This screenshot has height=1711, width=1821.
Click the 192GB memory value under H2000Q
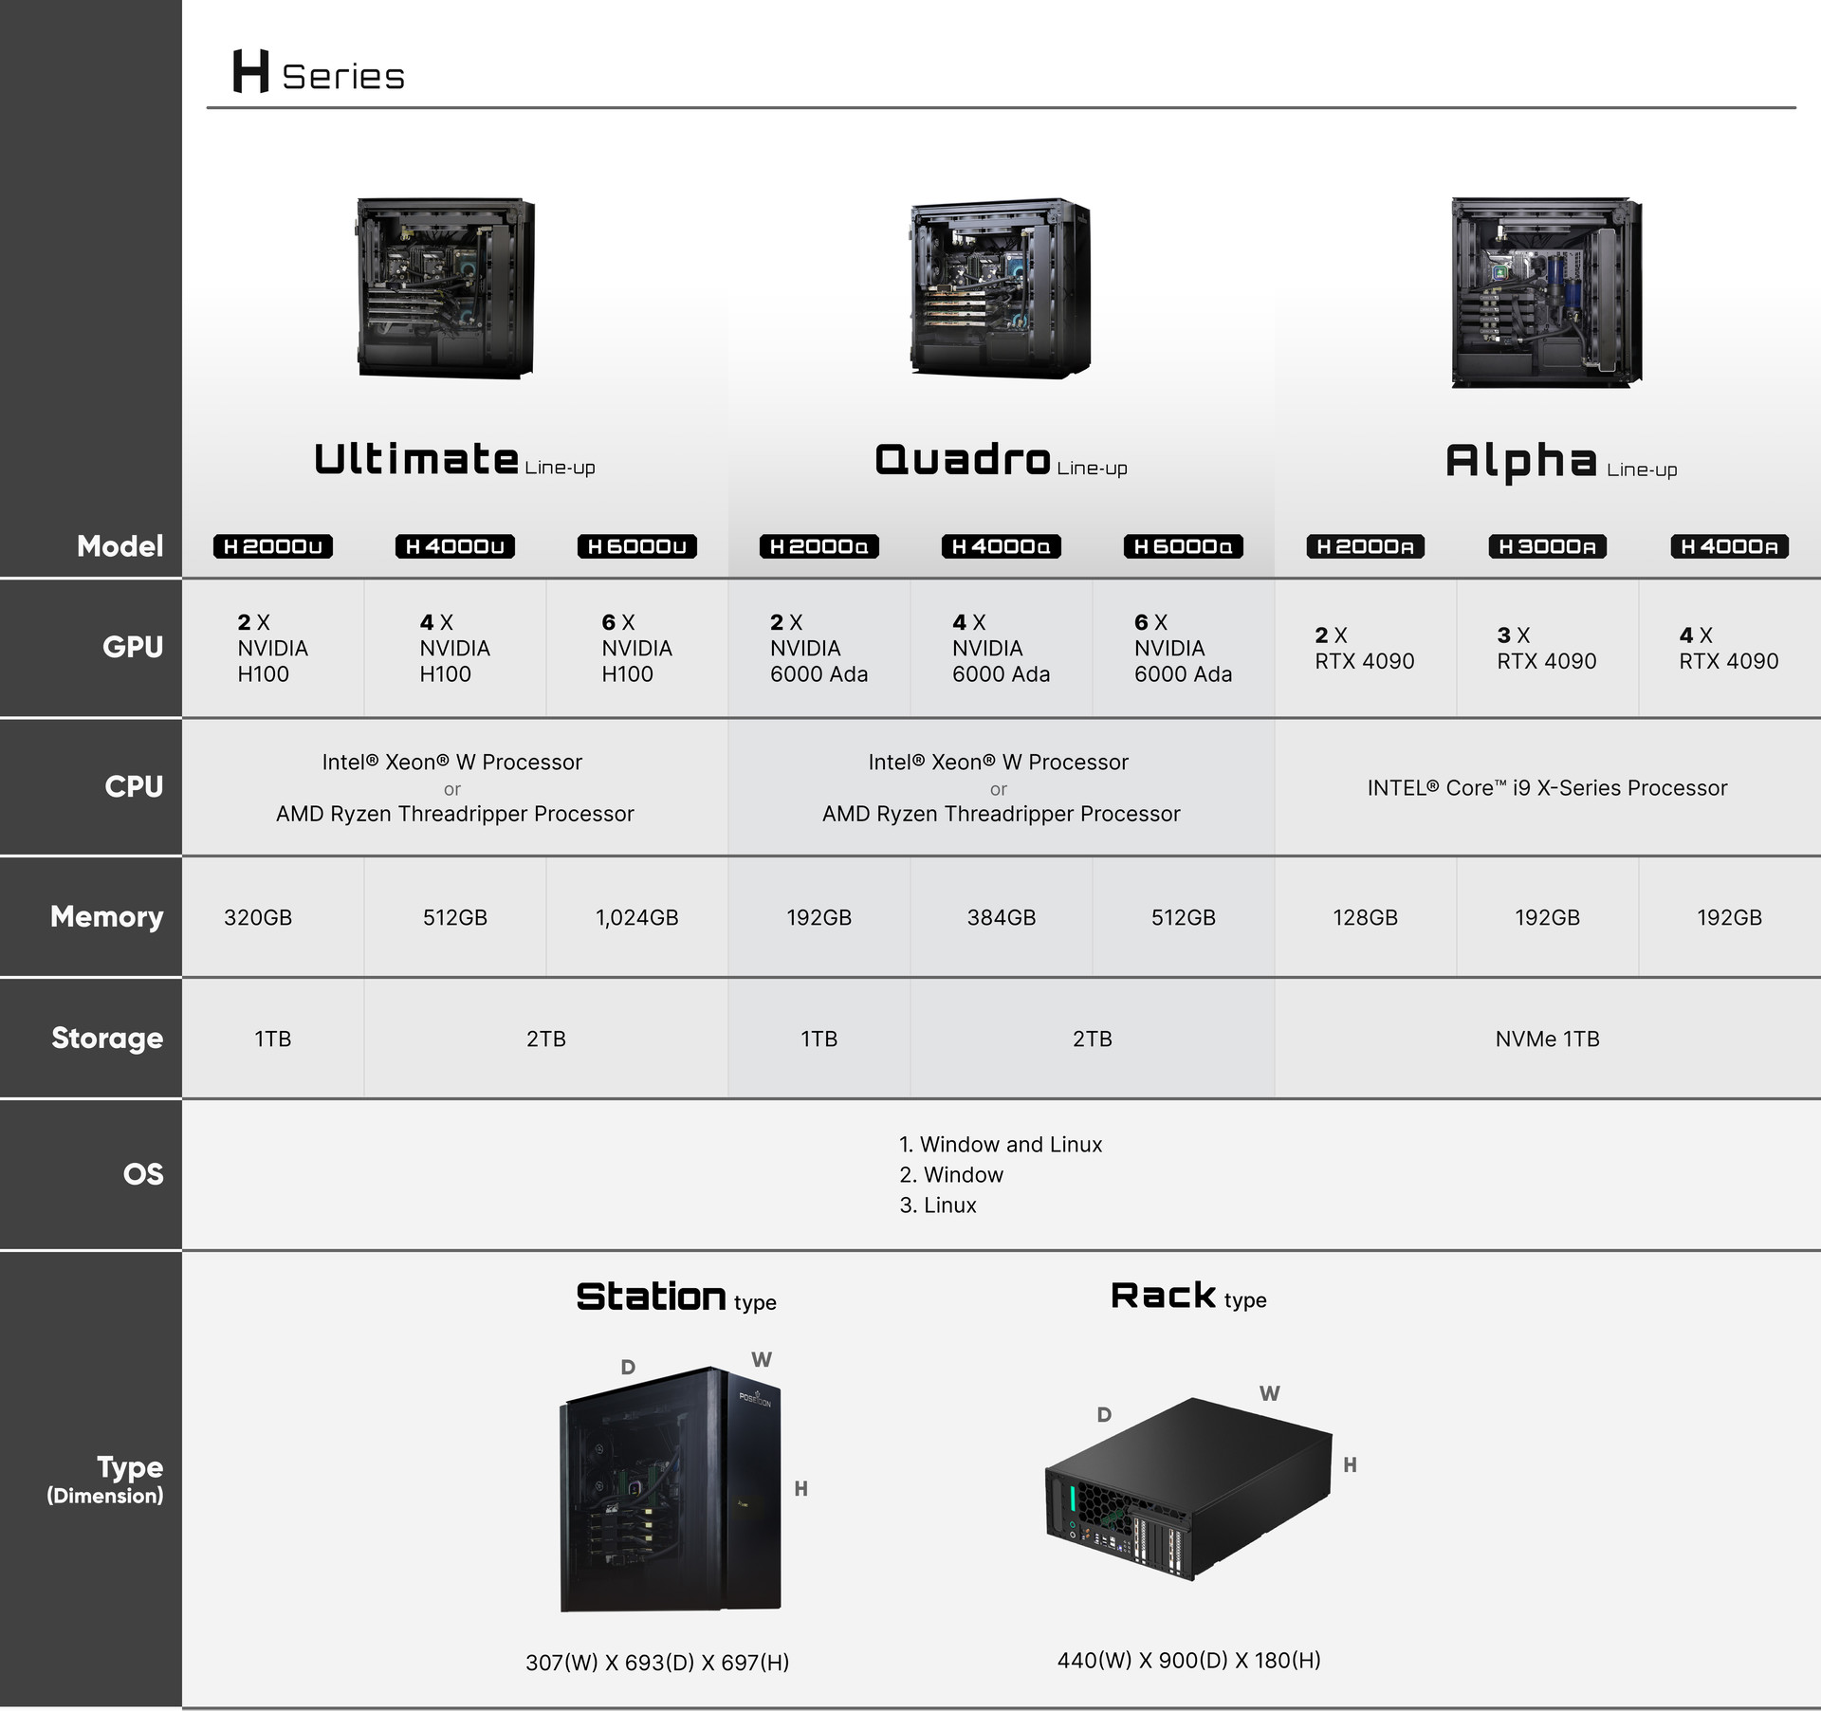click(x=819, y=917)
